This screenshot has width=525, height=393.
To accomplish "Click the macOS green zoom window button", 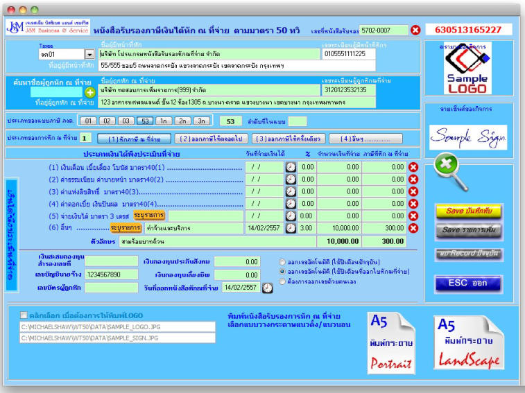I will tap(35, 10).
